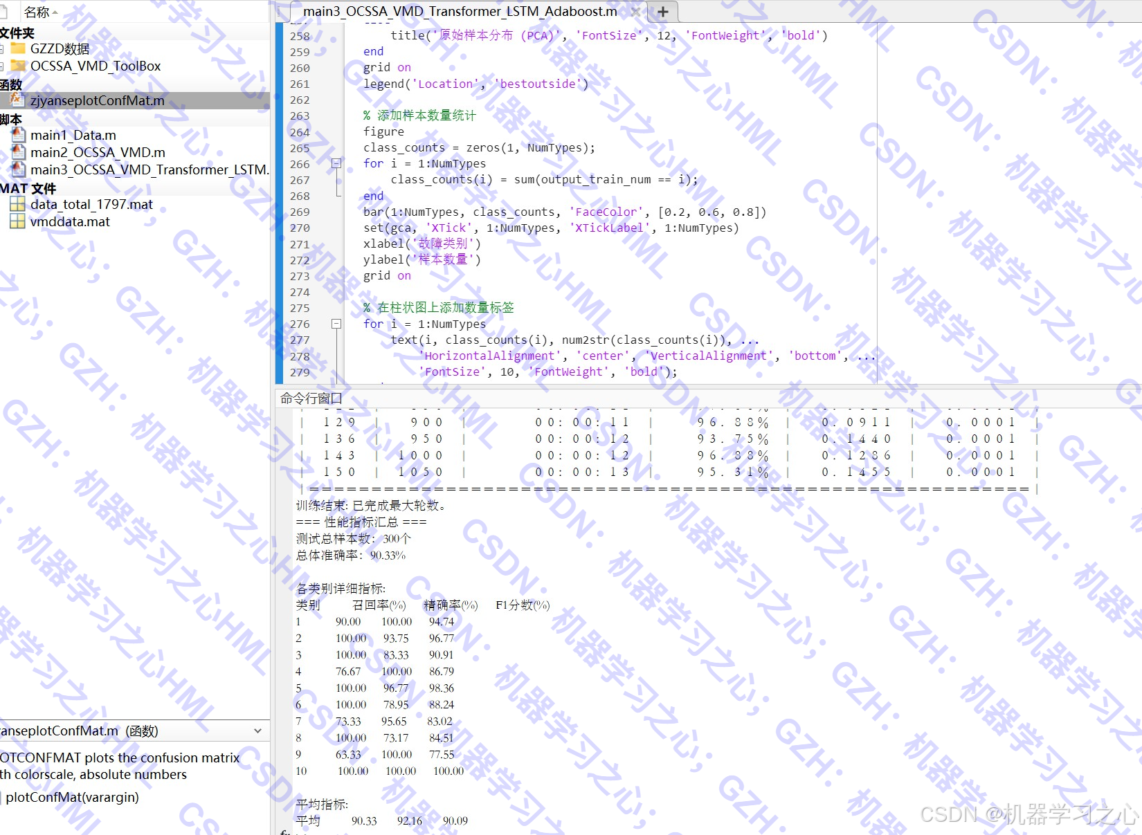
Task: Click the vmddata.mat file icon
Action: (18, 221)
